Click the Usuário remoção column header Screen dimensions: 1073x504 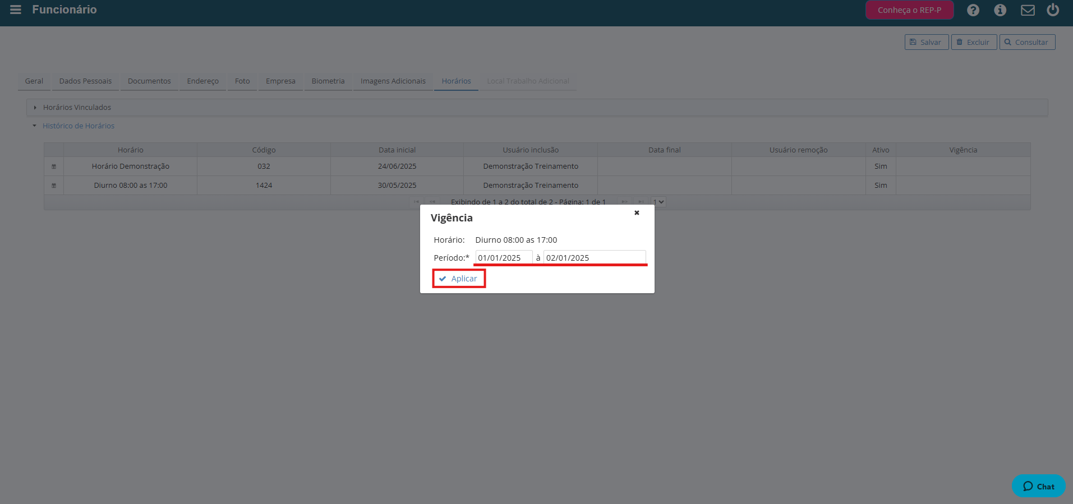click(x=799, y=150)
